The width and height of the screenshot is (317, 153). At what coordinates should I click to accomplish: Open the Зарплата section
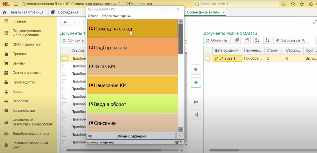[x=20, y=101]
